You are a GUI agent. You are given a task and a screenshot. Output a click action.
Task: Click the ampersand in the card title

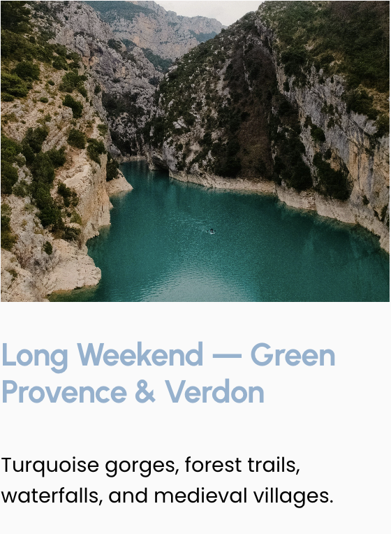[145, 391]
